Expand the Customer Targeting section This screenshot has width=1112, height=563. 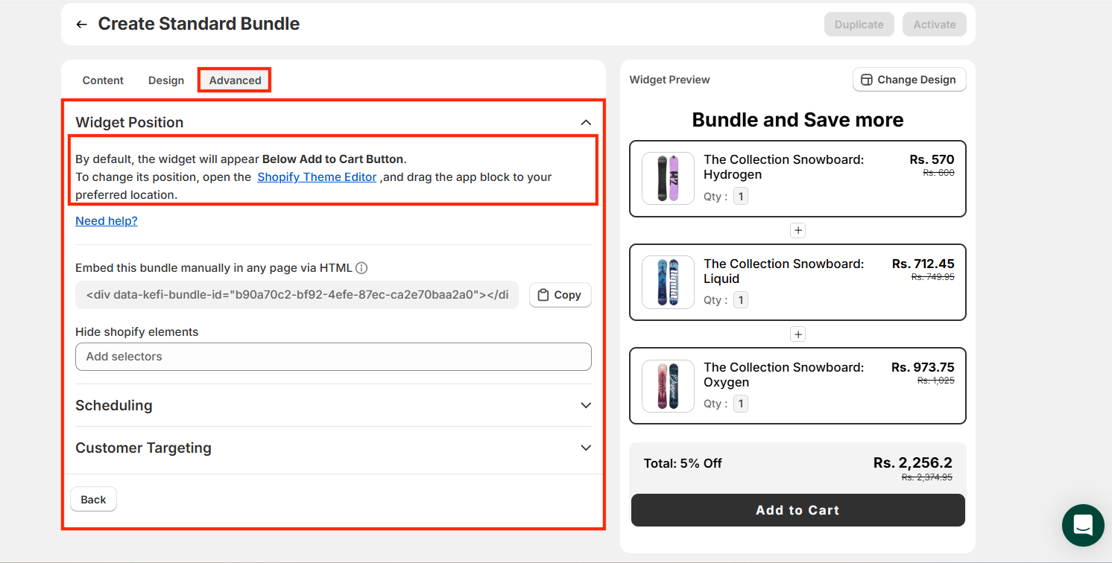[586, 448]
